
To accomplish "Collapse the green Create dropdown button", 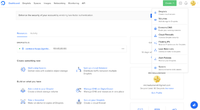I will (170, 3).
